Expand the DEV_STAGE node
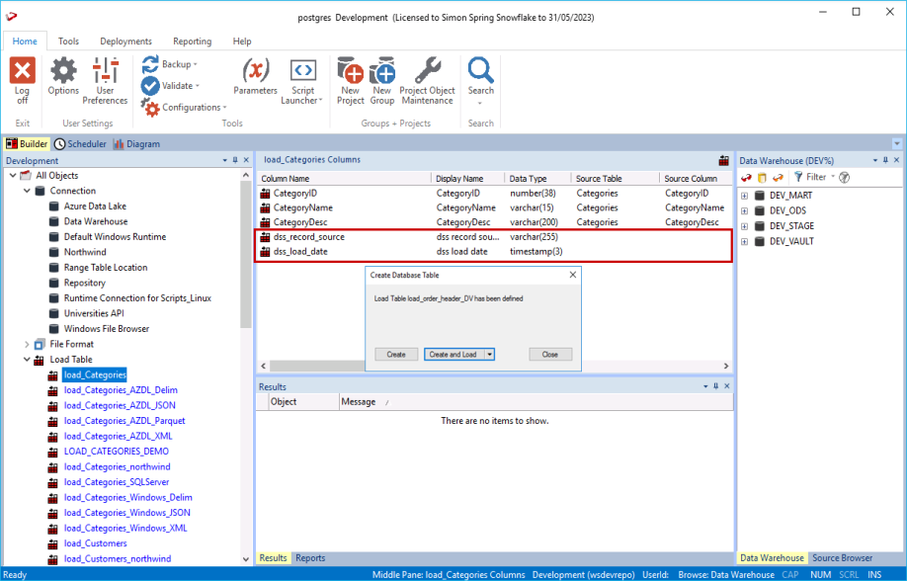This screenshot has width=907, height=581. click(x=744, y=226)
